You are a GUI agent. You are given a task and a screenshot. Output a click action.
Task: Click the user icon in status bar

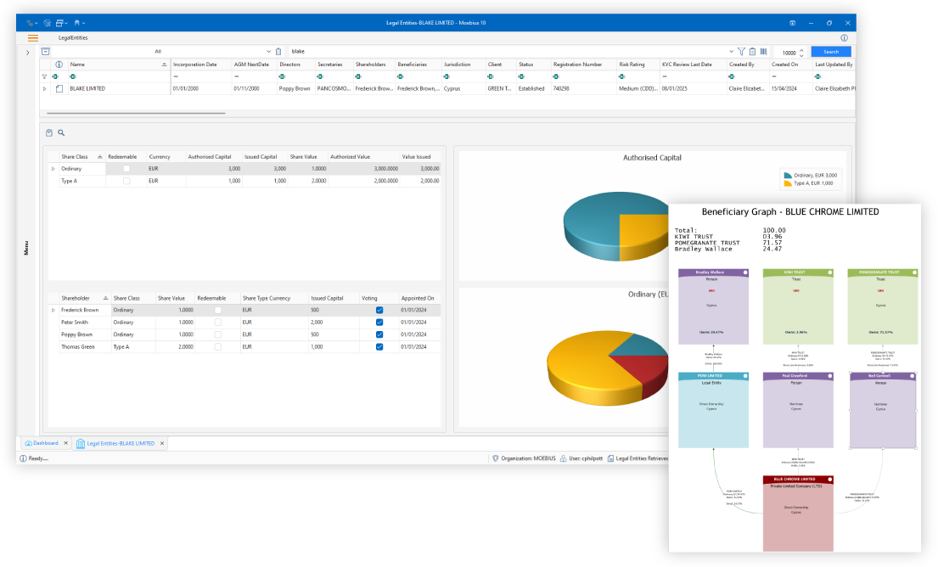(x=563, y=458)
